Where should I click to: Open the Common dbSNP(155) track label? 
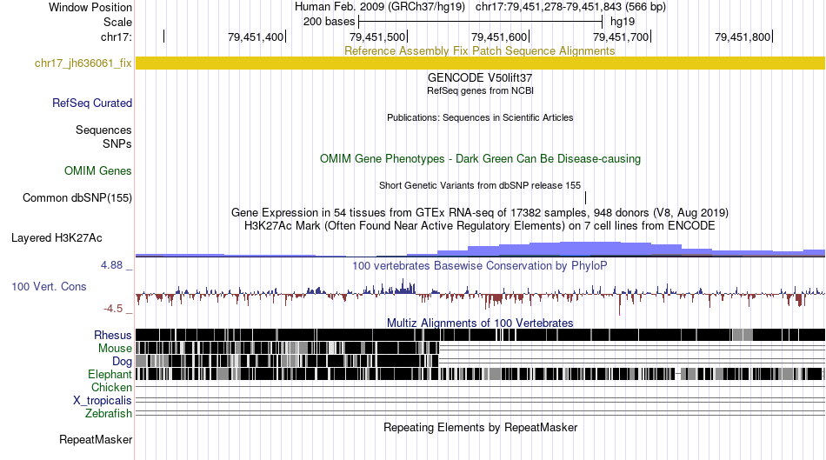click(77, 197)
